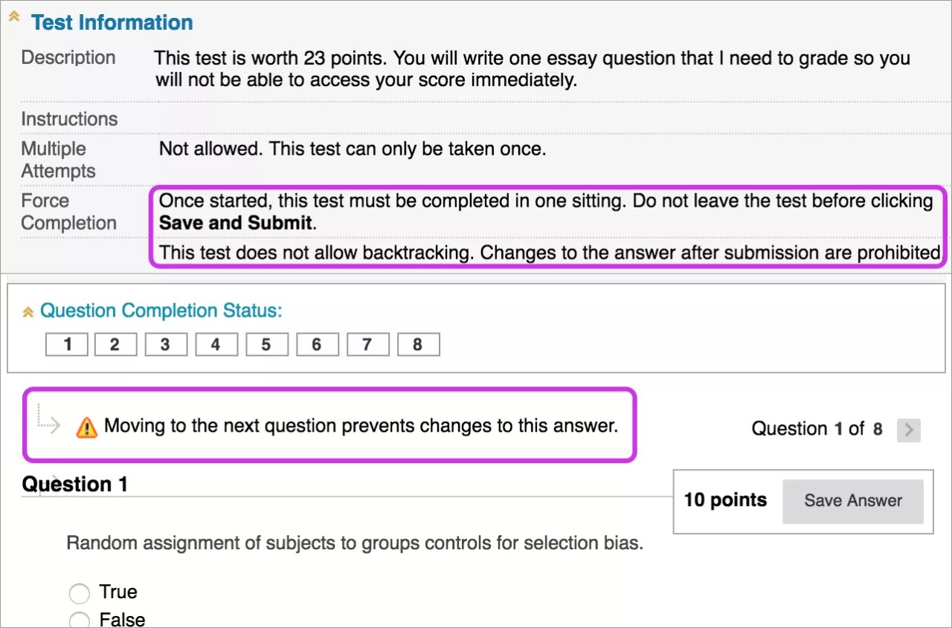The image size is (952, 628).
Task: Click the 10 points score indicator
Action: 725,500
